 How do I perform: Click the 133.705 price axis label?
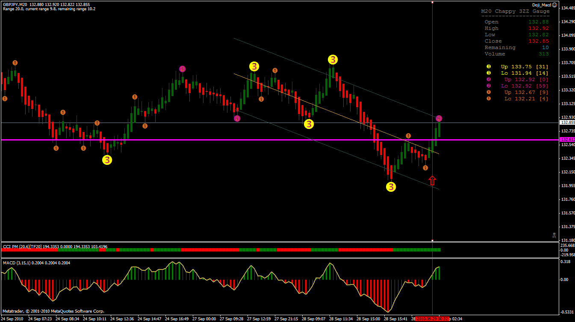tap(568, 62)
